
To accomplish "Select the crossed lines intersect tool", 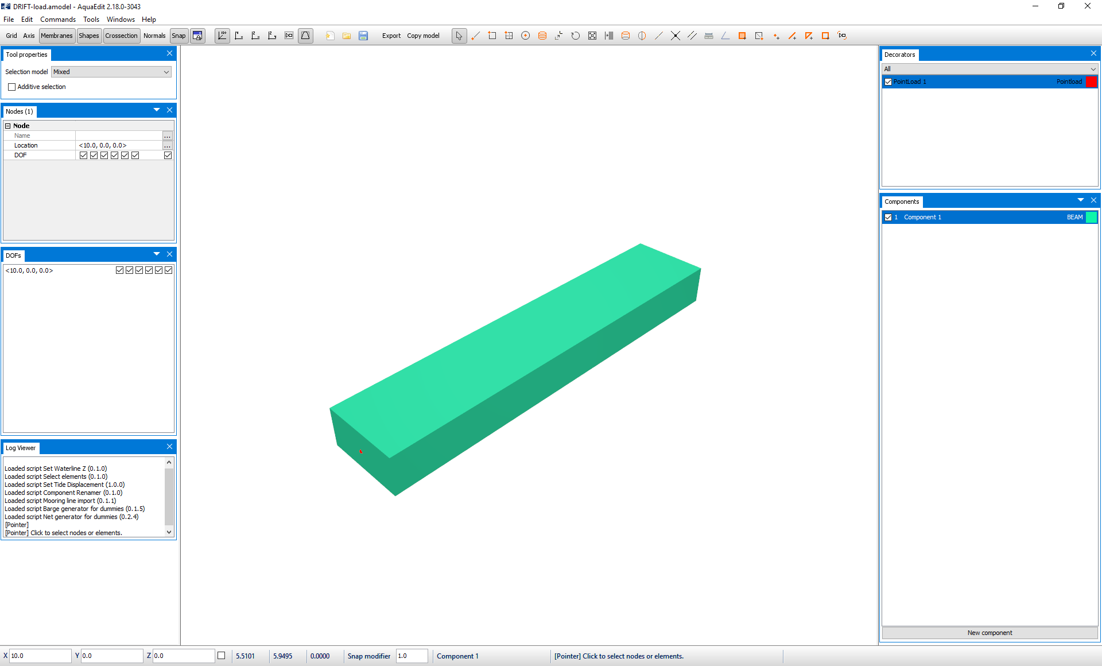I will pos(676,36).
